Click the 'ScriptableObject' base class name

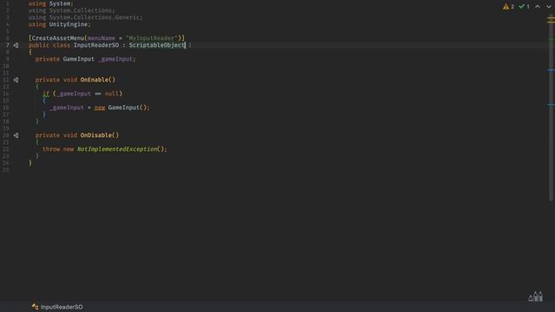[x=156, y=45]
